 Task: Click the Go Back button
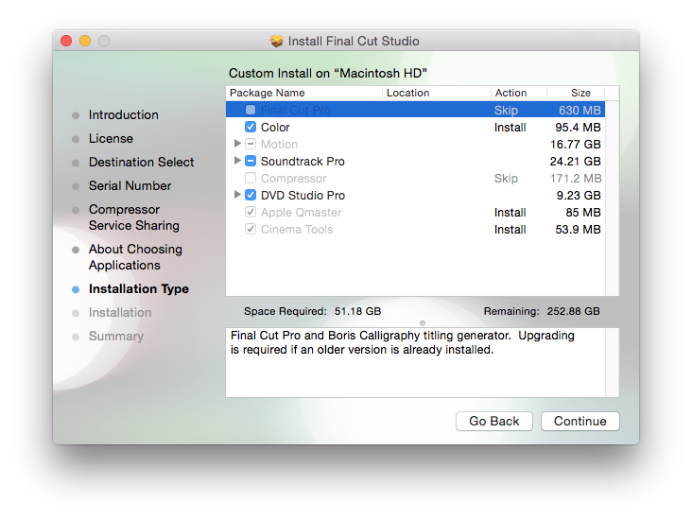[493, 421]
